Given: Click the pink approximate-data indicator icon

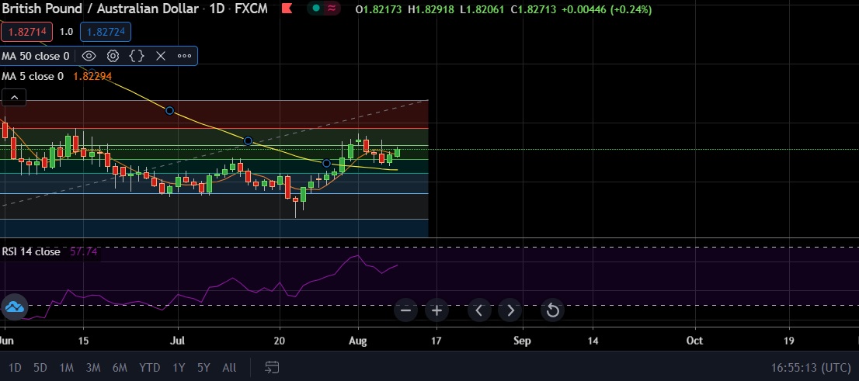Looking at the screenshot, I should [x=332, y=9].
